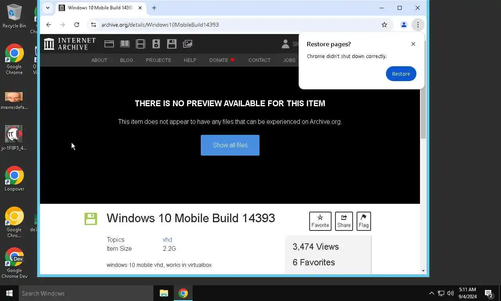
Task: Favorite this item with star button
Action: pos(320,221)
